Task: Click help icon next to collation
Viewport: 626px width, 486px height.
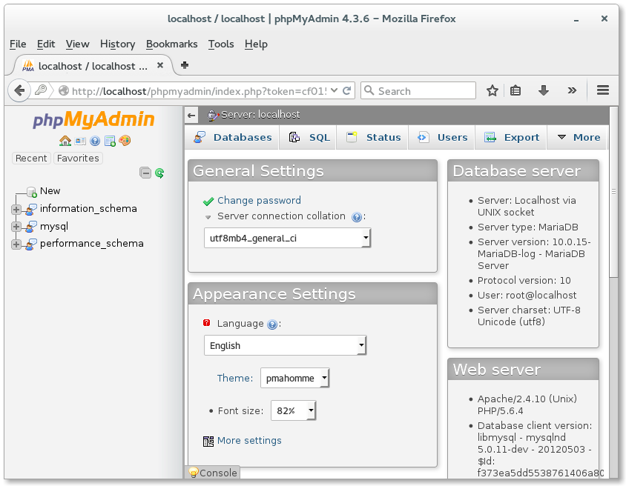Action: 357,217
